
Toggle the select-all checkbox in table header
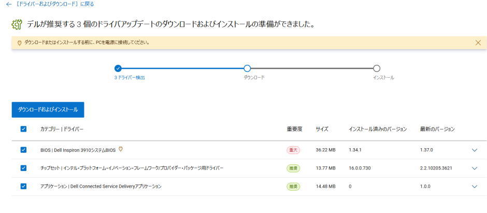(x=23, y=129)
